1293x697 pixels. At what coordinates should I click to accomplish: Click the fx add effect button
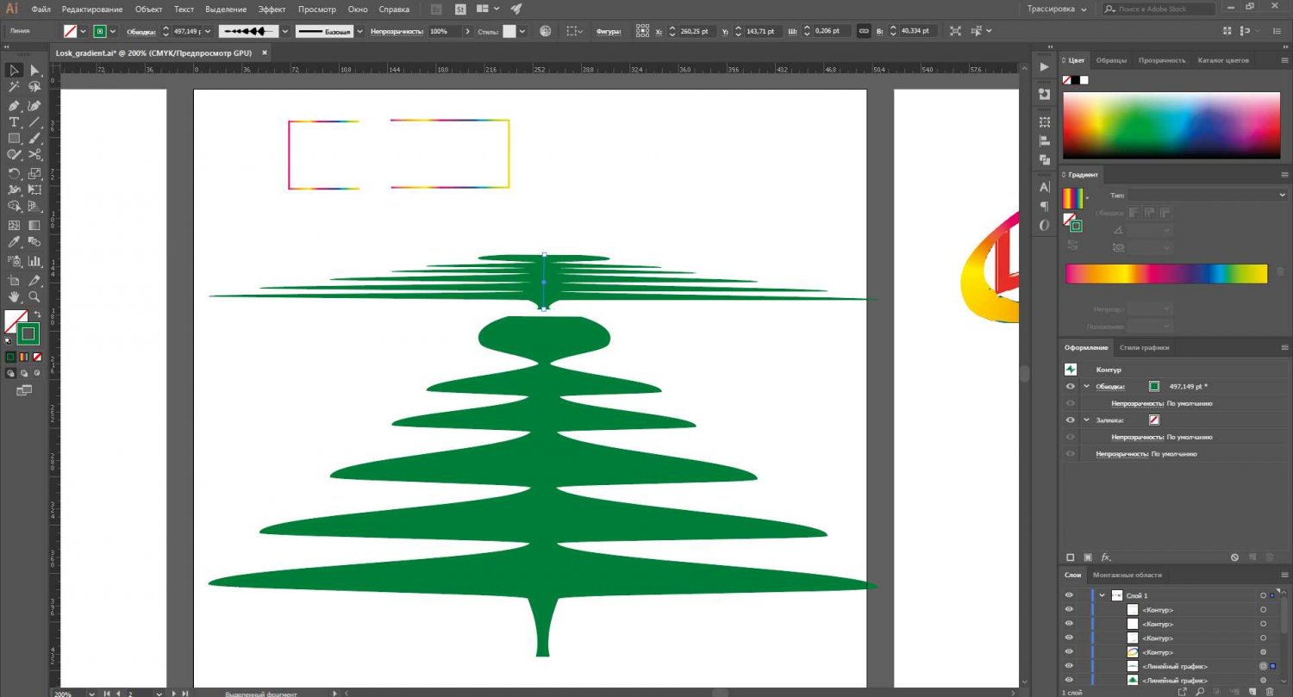coord(1106,557)
